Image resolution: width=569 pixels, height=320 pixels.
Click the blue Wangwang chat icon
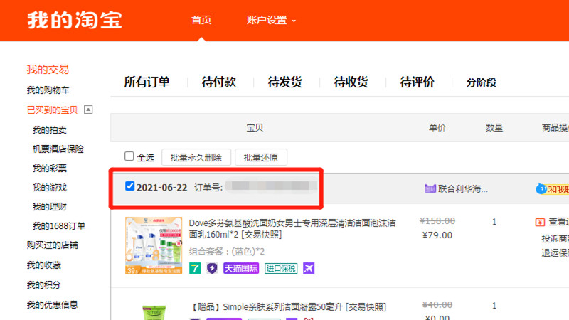(541, 188)
